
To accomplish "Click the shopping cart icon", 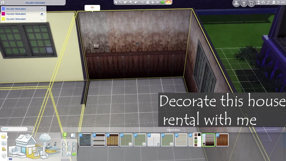I will [251, 3].
